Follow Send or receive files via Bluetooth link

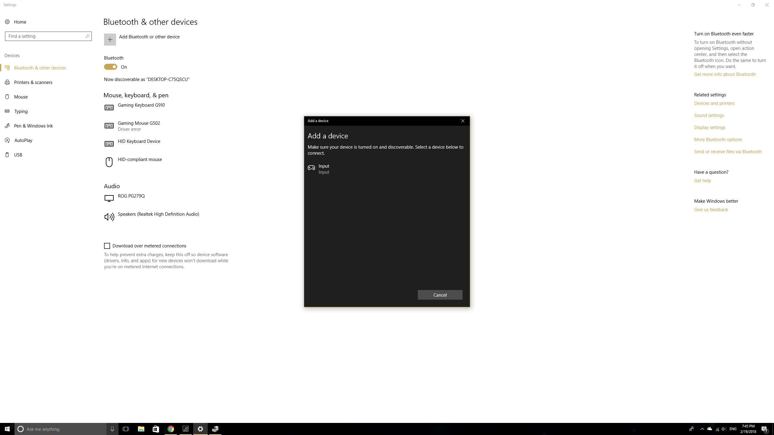(728, 151)
